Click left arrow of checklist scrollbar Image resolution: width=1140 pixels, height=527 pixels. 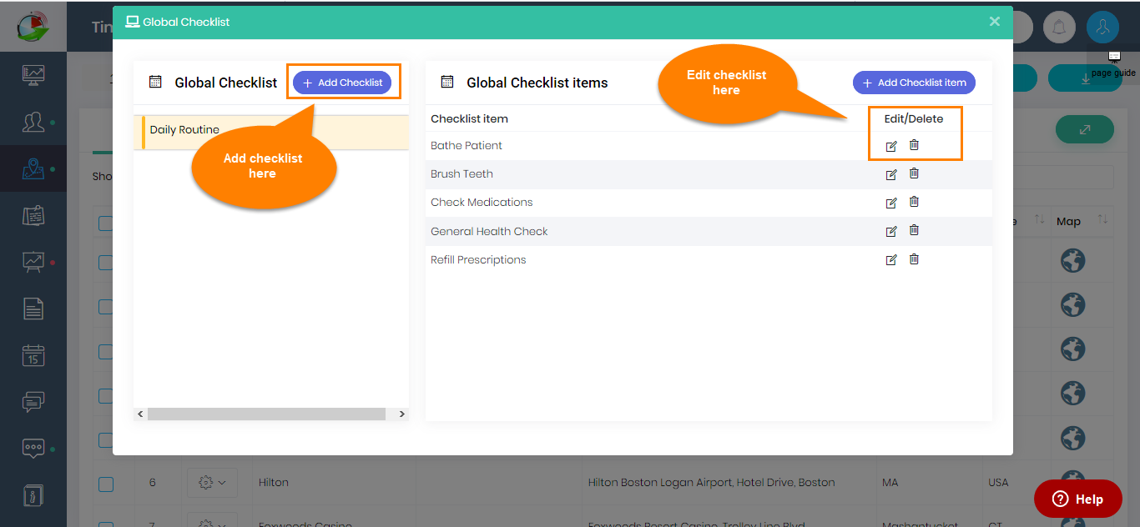click(140, 414)
